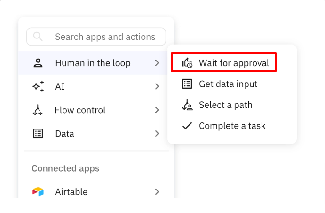Expand the AI submenu arrow
325x213 pixels.
157,86
